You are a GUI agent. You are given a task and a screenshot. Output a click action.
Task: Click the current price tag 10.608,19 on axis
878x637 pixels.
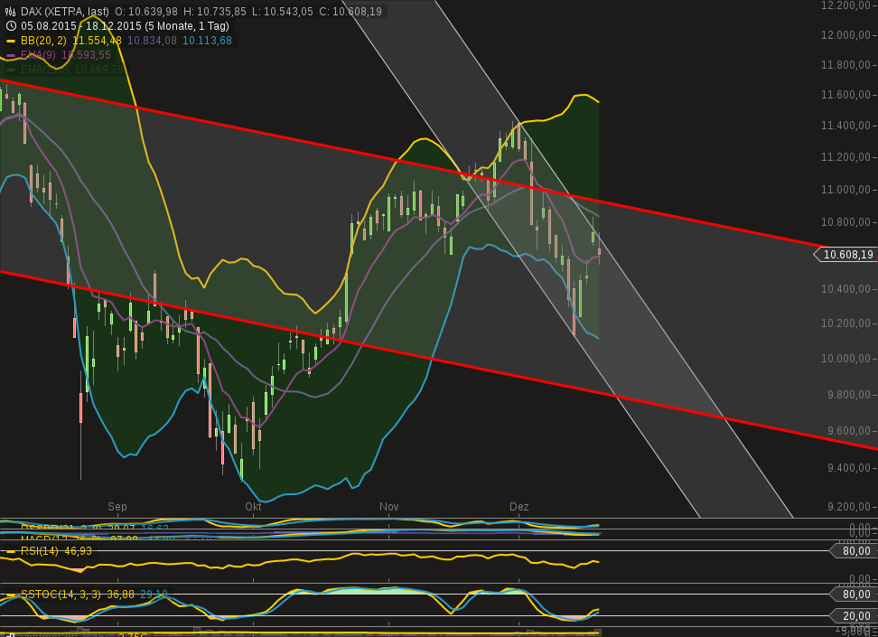pos(847,255)
